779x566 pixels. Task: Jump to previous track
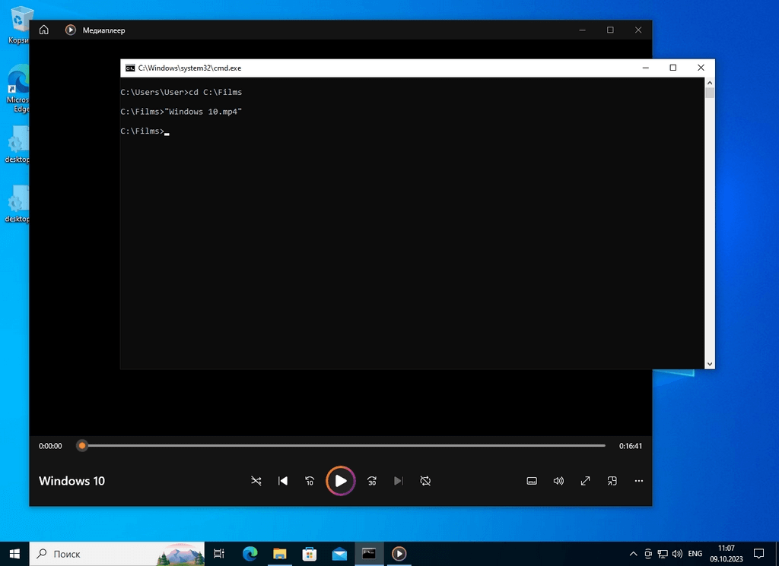click(x=283, y=481)
